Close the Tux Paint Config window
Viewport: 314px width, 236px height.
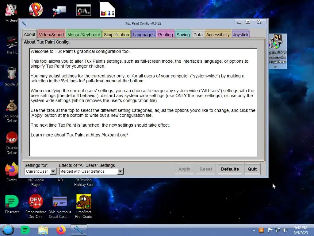pyautogui.click(x=259, y=22)
